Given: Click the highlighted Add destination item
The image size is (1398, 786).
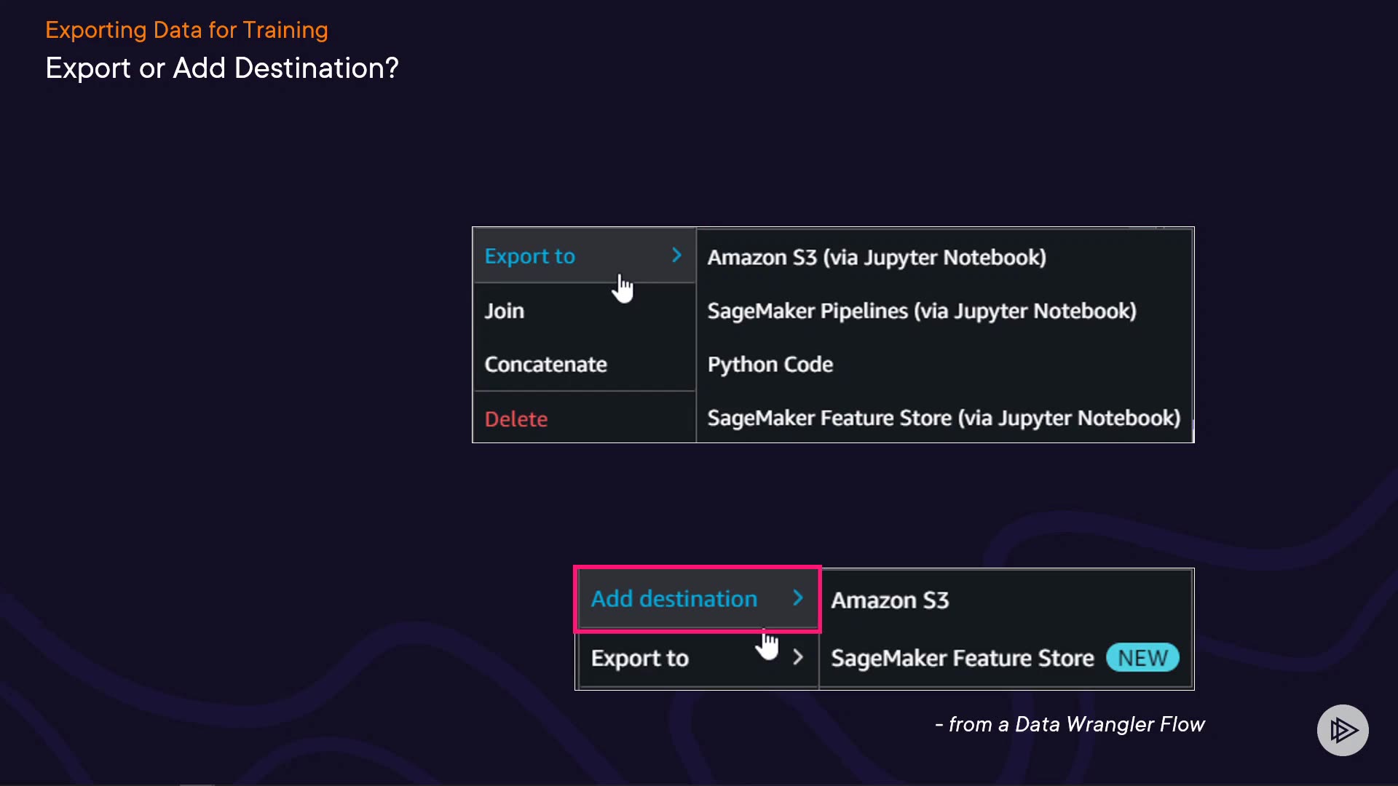Looking at the screenshot, I should coord(674,599).
